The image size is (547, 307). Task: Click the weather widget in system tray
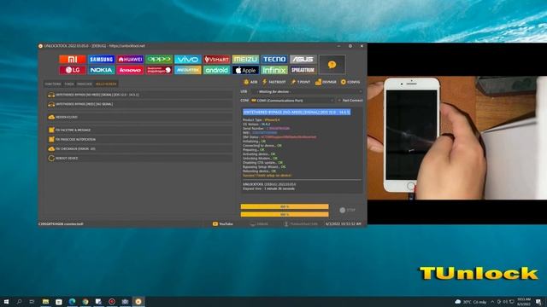point(471,302)
